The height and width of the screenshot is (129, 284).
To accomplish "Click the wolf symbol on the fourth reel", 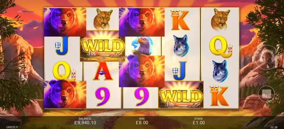I will [x=181, y=46].
